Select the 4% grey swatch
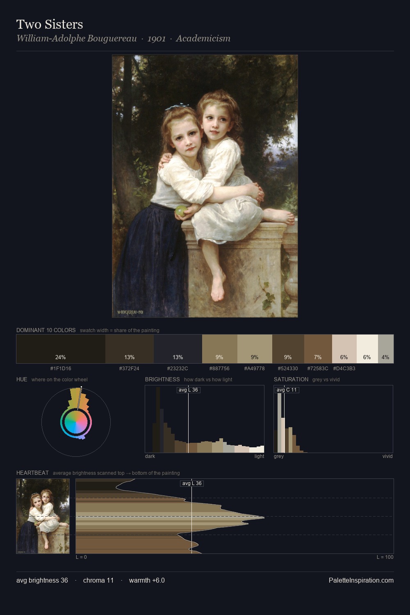 pyautogui.click(x=386, y=349)
